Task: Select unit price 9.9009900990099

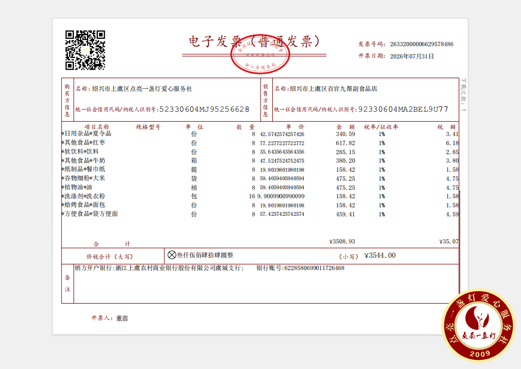Action: (281, 196)
